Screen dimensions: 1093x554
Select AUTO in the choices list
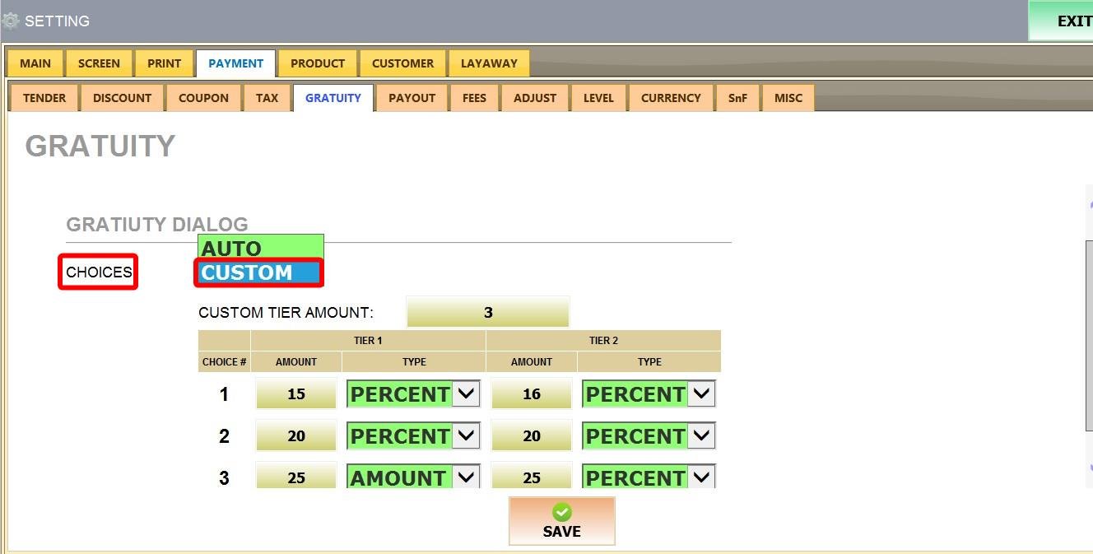click(x=259, y=248)
